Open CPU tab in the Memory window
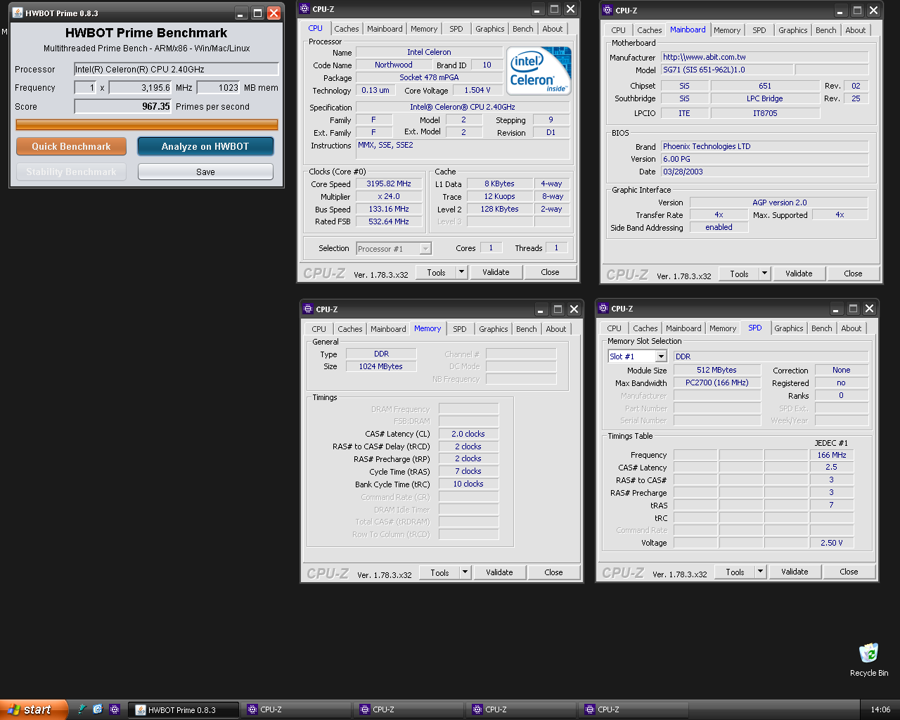Image resolution: width=900 pixels, height=720 pixels. coord(319,329)
